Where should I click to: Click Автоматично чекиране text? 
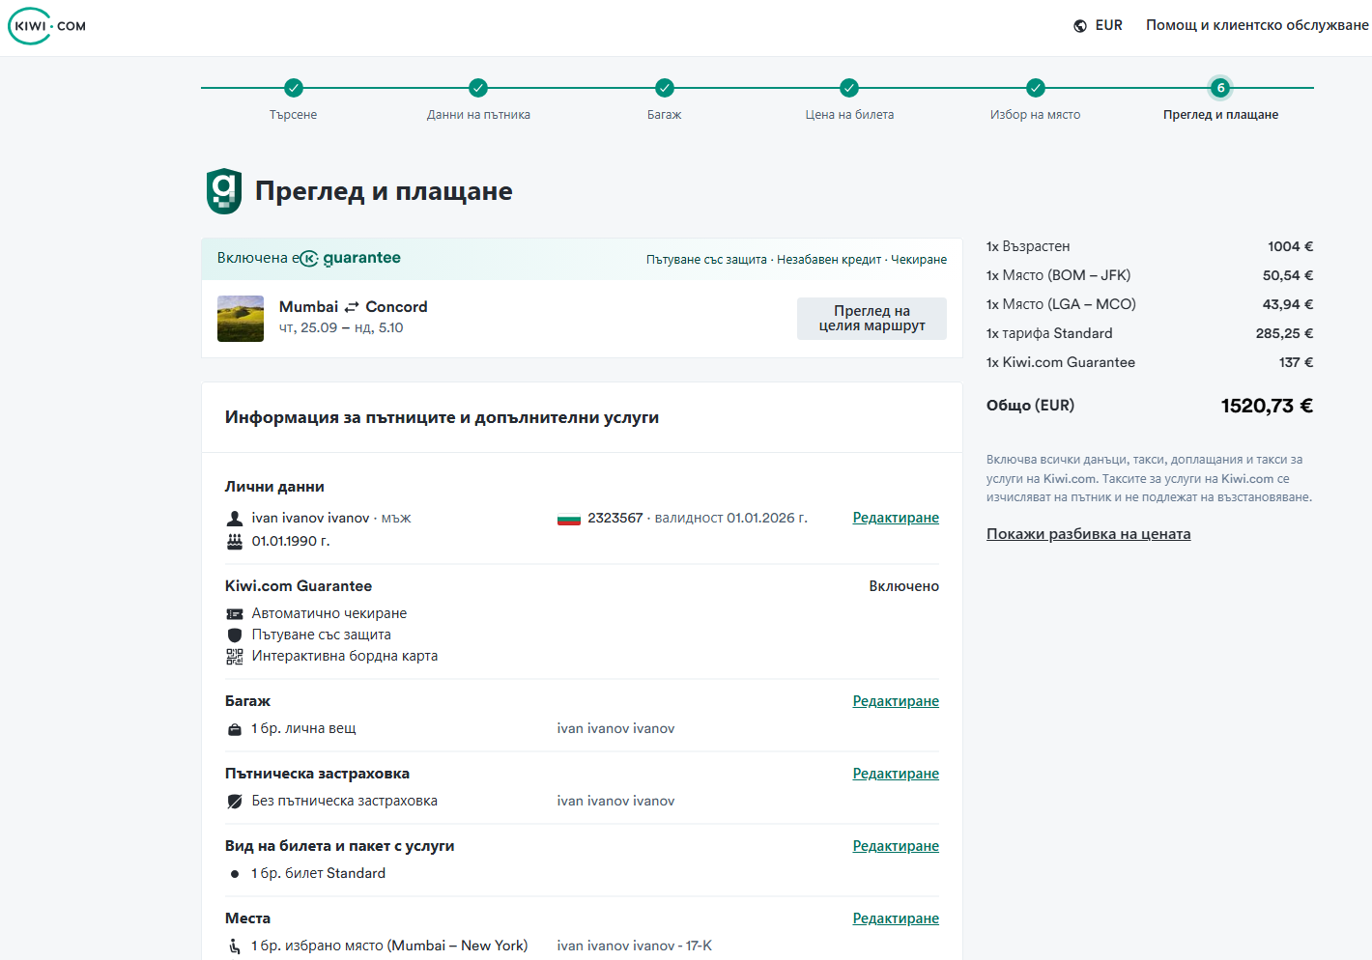point(329,614)
